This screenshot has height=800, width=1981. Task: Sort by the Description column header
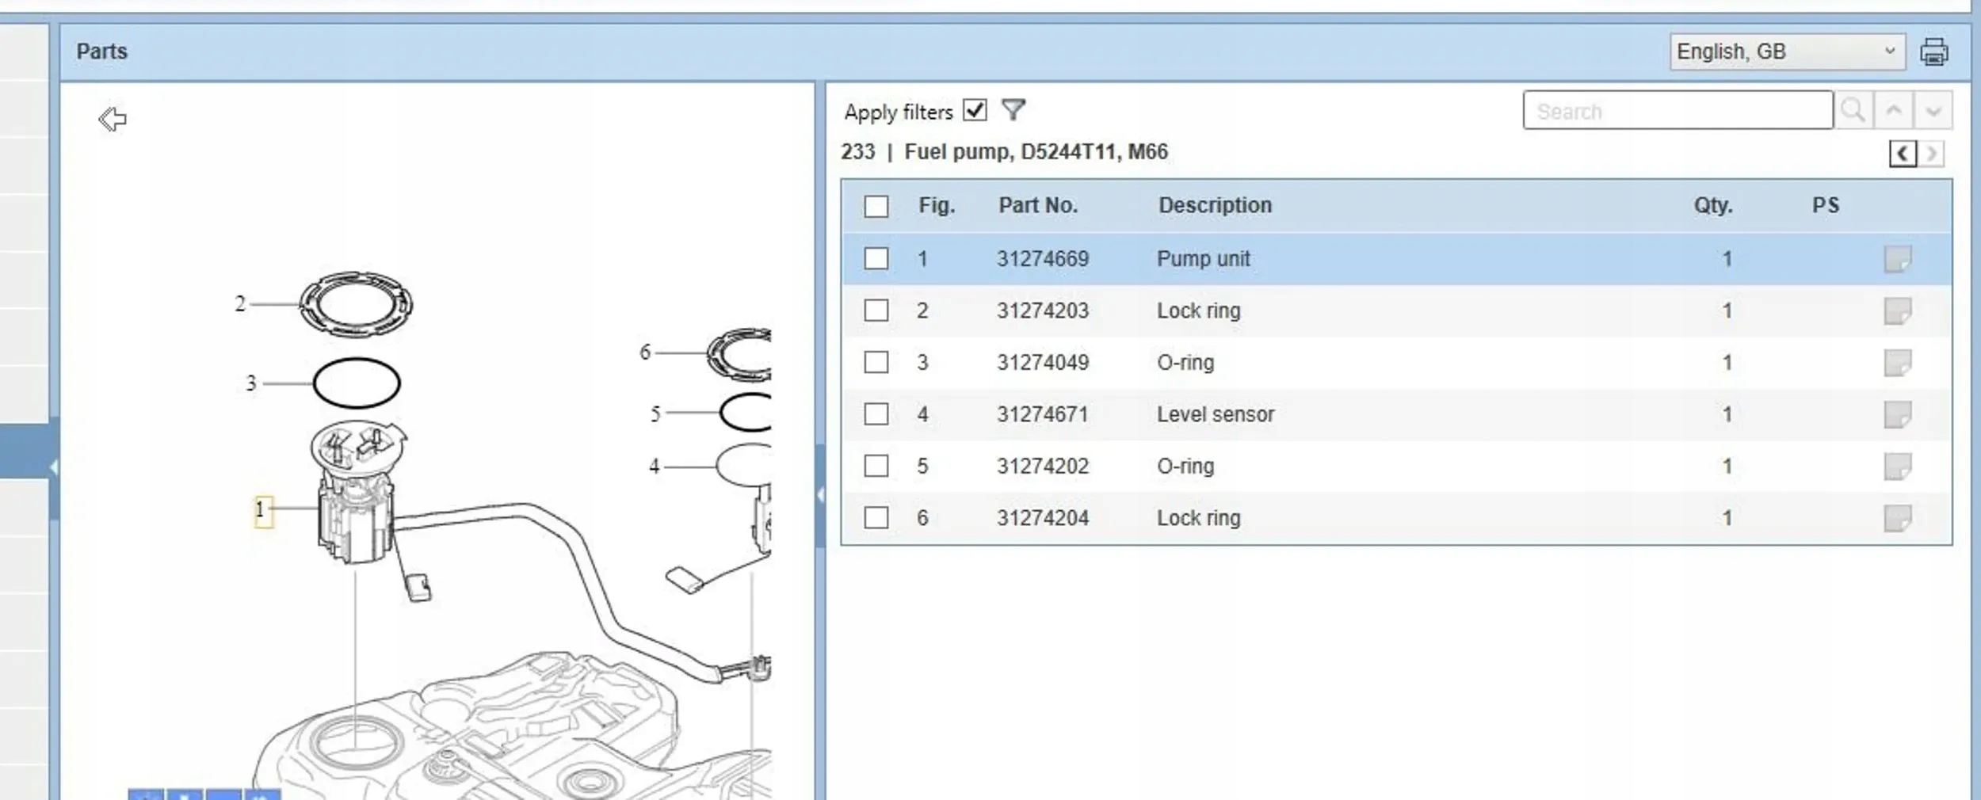[x=1215, y=206]
